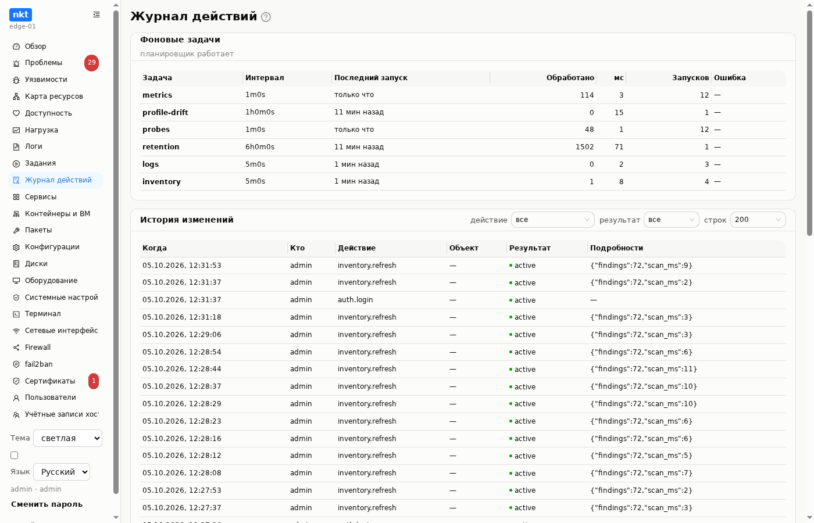814x523 pixels.
Task: Click the Сетевые интерфейсы wifi icon
Action: (16, 331)
